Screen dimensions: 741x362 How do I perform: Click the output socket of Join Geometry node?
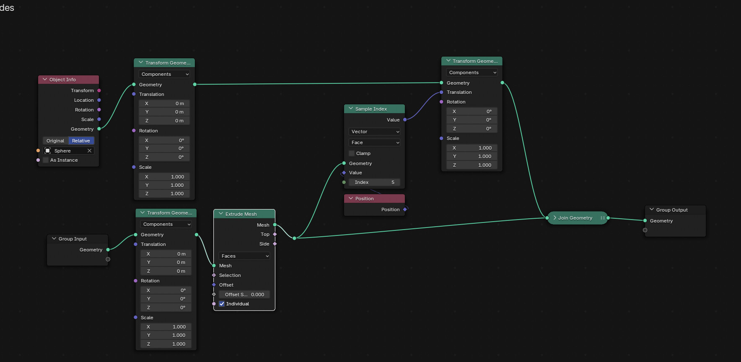(x=608, y=218)
